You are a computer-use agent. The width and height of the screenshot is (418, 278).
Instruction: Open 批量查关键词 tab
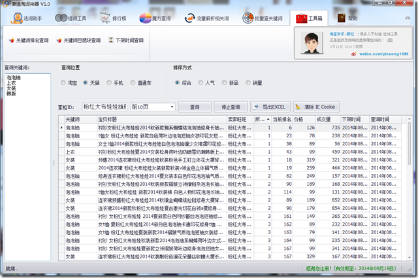265,18
